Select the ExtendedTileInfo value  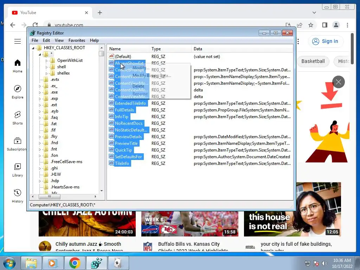click(130, 103)
